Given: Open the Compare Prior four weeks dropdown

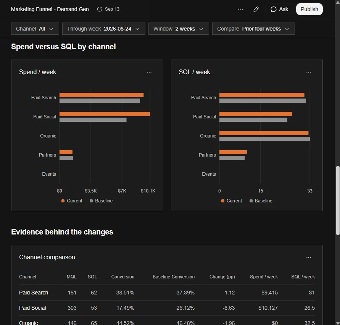Looking at the screenshot, I should pos(253,29).
